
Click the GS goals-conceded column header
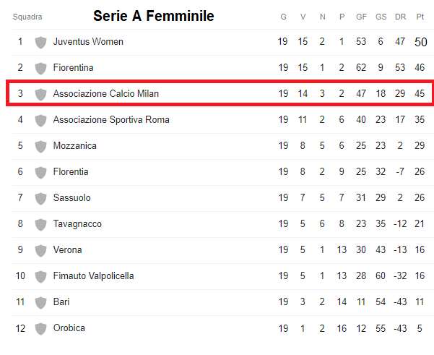click(381, 17)
